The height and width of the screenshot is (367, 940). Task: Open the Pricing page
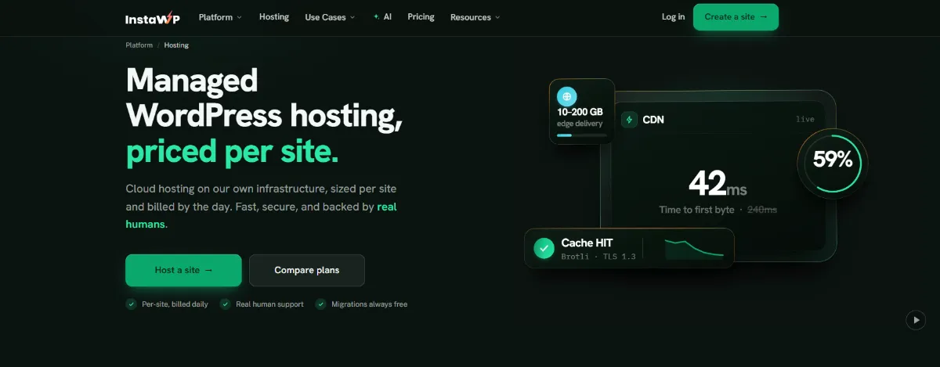click(x=421, y=16)
